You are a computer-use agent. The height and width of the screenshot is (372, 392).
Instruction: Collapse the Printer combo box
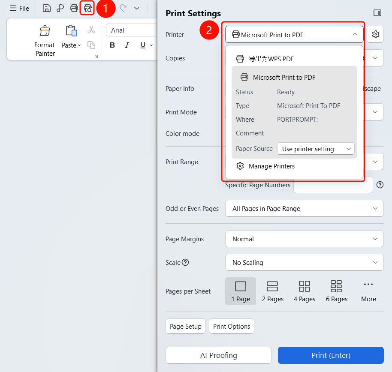294,34
